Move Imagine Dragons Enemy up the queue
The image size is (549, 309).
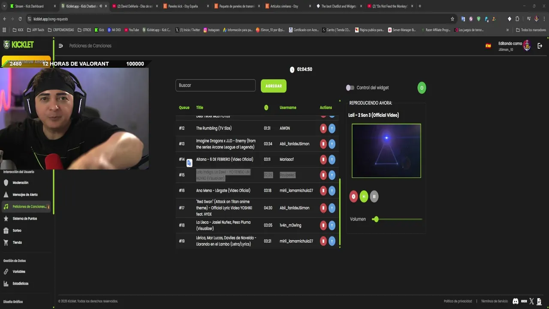tap(332, 144)
